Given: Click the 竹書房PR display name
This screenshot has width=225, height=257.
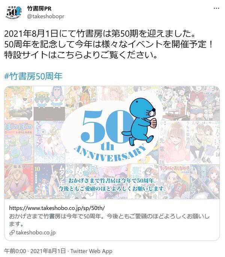Looking at the screenshot, I should 39,8.
